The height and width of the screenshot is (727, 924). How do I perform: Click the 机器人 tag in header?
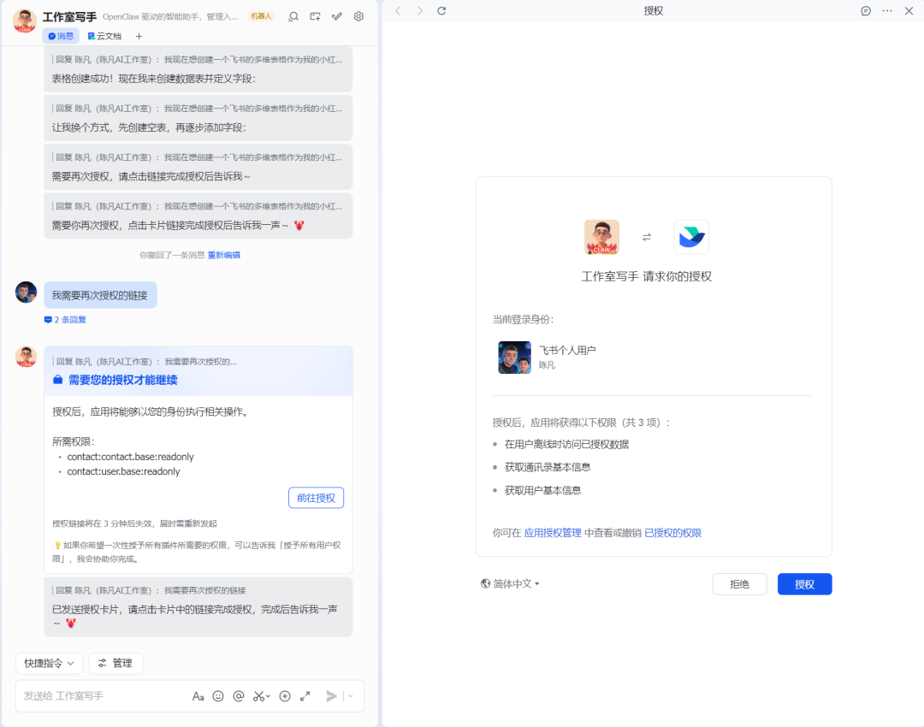click(x=261, y=16)
